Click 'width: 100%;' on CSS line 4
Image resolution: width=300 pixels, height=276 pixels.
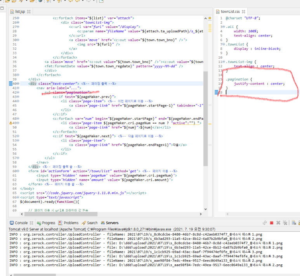246,31
